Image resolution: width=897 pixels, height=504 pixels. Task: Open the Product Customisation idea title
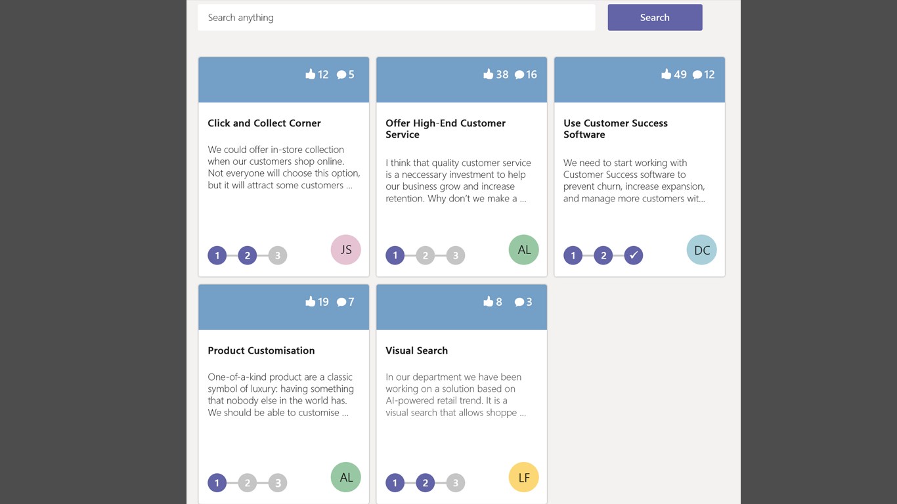point(261,350)
